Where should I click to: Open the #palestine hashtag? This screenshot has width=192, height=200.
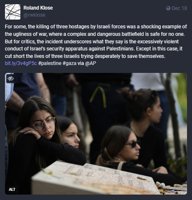pos(50,63)
